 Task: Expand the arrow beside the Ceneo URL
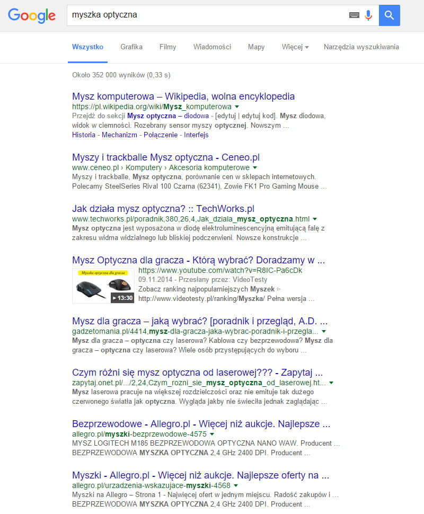pyautogui.click(x=255, y=168)
